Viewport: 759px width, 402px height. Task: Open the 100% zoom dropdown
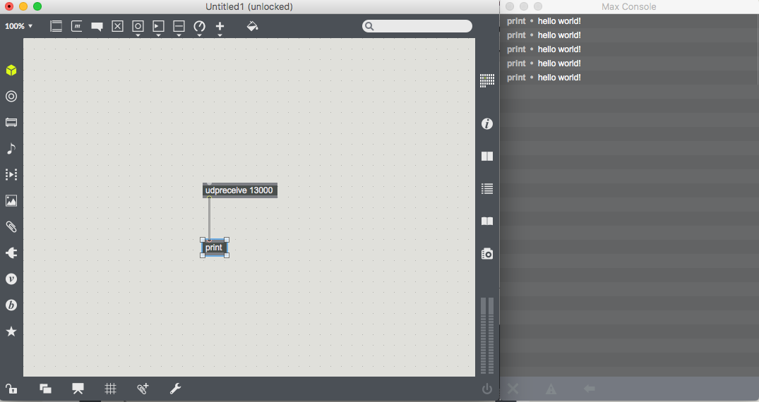click(x=19, y=26)
